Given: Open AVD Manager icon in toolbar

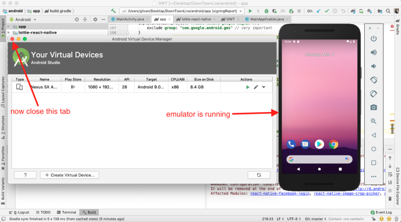Looking at the screenshot, I should 361,11.
